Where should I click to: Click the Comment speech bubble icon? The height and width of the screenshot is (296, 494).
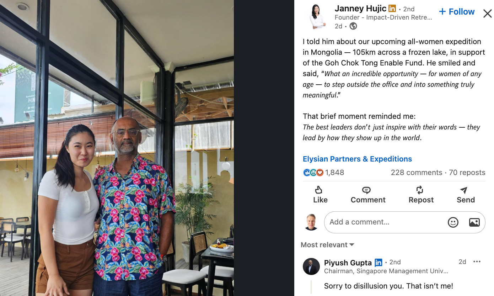[366, 190]
